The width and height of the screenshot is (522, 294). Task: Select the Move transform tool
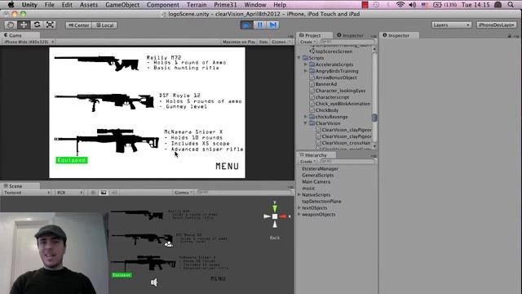click(24, 25)
